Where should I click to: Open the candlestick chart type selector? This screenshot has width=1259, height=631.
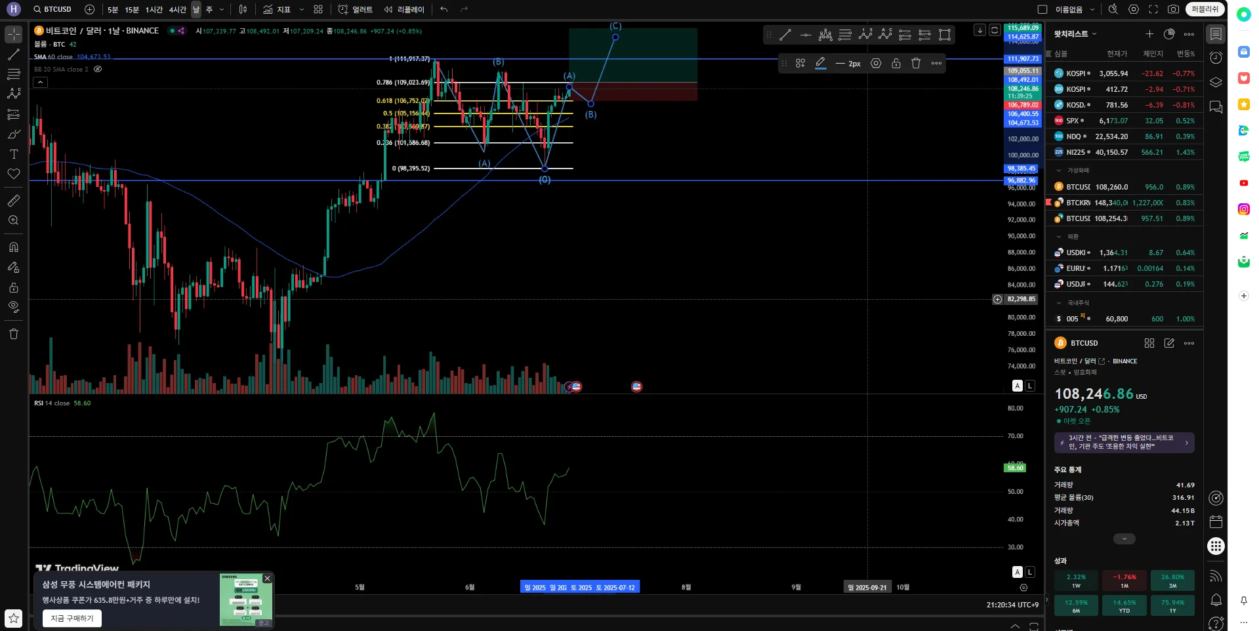click(x=243, y=9)
